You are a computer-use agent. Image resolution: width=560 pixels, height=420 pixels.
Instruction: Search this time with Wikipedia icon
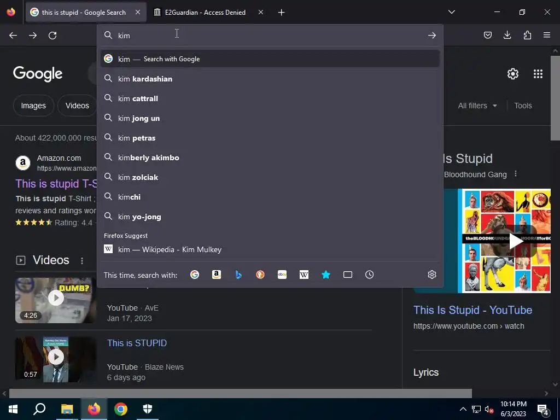point(304,275)
